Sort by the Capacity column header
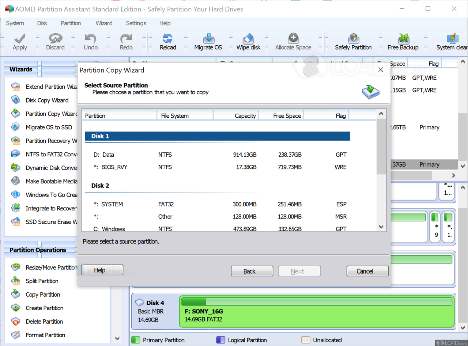The width and height of the screenshot is (468, 346). pyautogui.click(x=236, y=115)
